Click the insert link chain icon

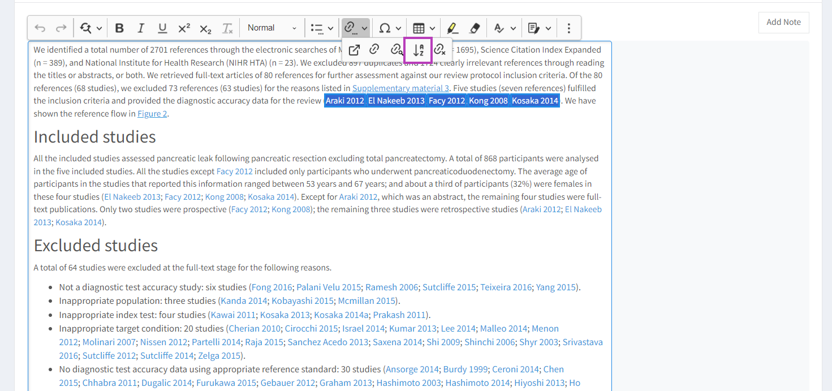374,50
